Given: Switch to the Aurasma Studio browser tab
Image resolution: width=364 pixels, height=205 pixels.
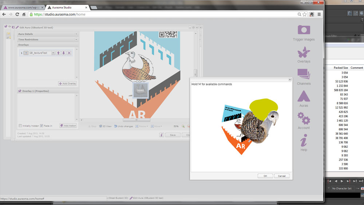Looking at the screenshot, I should point(67,7).
